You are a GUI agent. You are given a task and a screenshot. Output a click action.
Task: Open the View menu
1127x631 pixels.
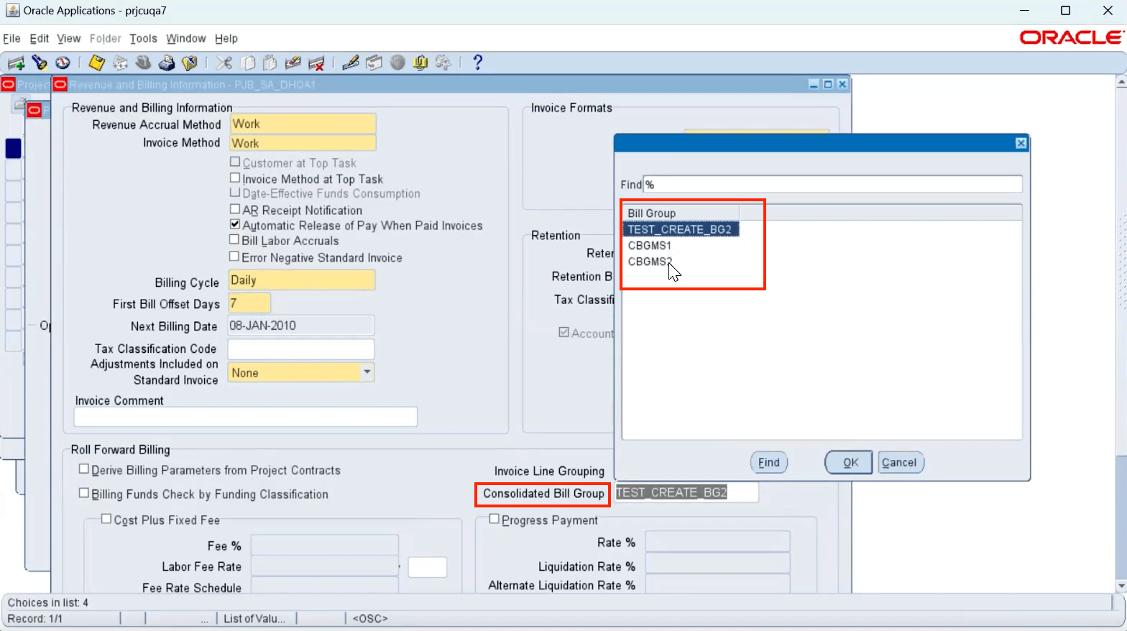coord(69,39)
